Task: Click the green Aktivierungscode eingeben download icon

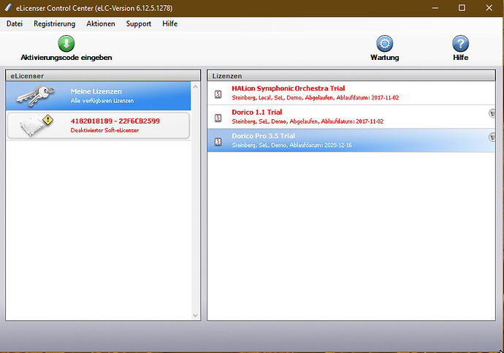Action: [x=66, y=43]
